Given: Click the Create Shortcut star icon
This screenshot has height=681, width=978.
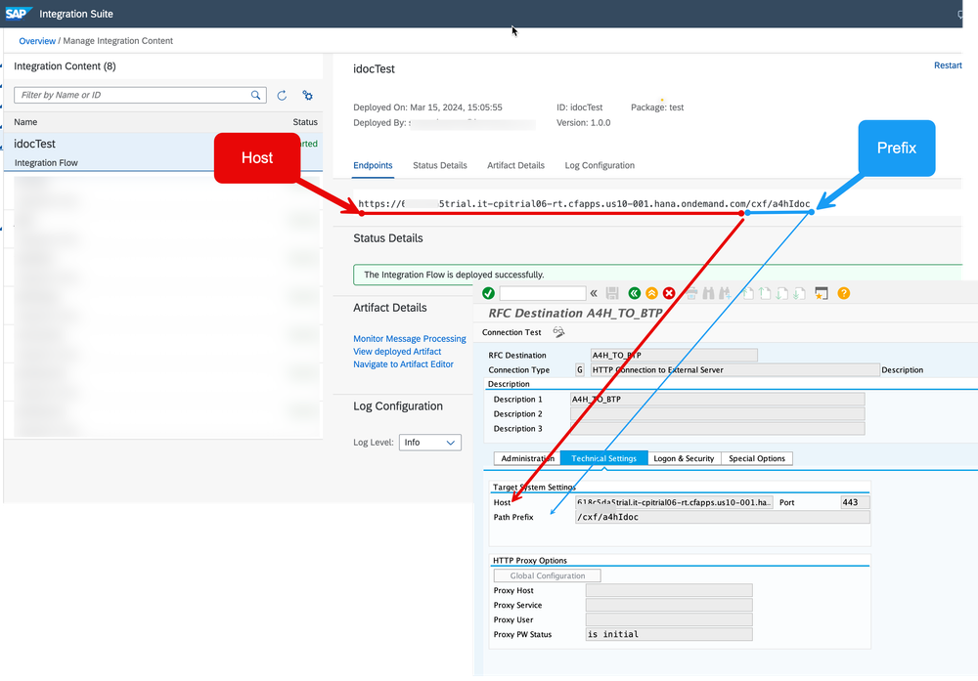Looking at the screenshot, I should pos(822,293).
